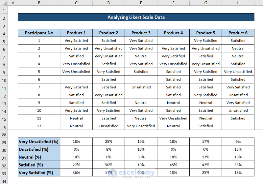Image resolution: width=263 pixels, height=184 pixels.
Task: Click row 29 header
Action: (4, 141)
